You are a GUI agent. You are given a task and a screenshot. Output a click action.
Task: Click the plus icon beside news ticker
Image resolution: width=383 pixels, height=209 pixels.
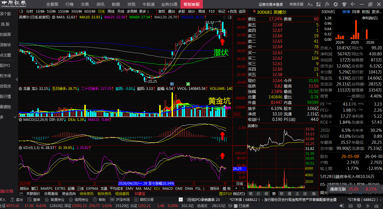pos(180,200)
